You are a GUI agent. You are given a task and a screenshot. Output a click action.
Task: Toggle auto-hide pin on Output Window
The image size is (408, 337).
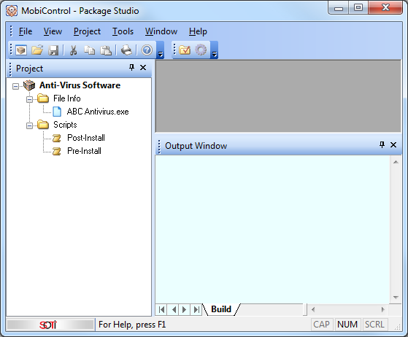(382, 145)
